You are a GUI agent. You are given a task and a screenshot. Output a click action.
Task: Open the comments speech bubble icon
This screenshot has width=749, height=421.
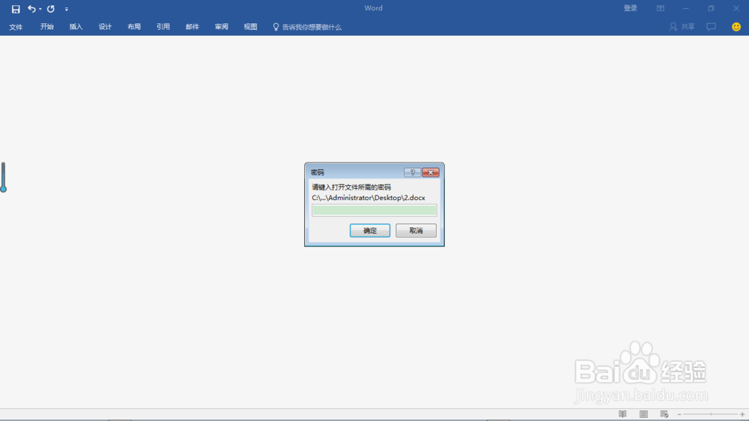pyautogui.click(x=712, y=27)
